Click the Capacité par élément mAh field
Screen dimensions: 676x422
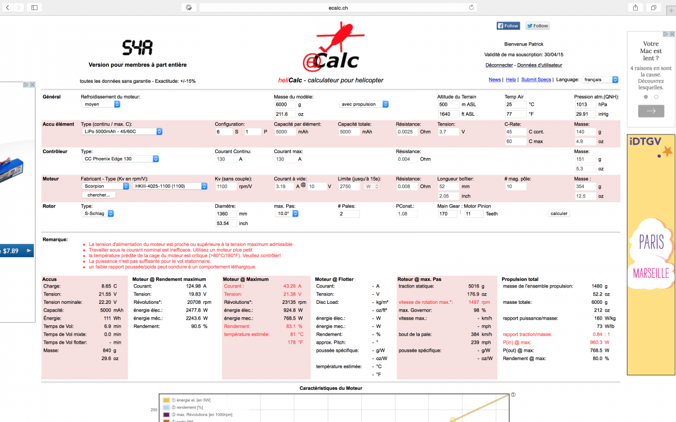coord(285,132)
